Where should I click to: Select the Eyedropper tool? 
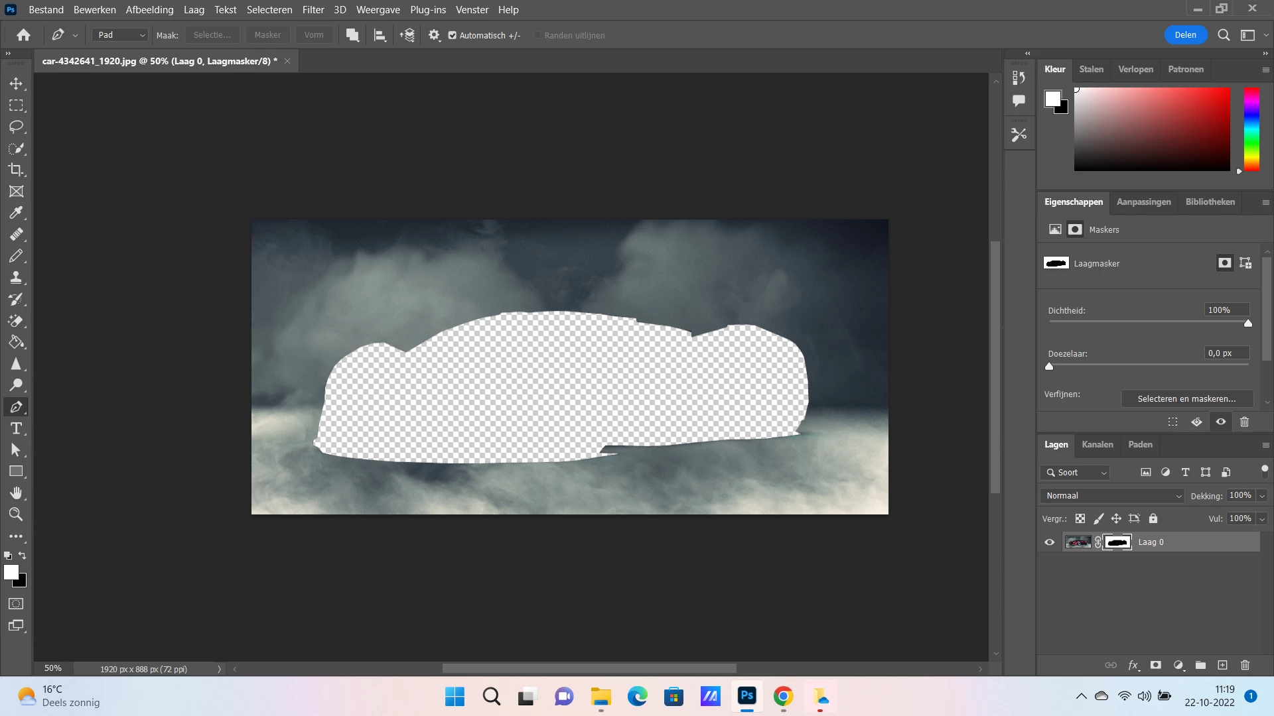pos(16,213)
